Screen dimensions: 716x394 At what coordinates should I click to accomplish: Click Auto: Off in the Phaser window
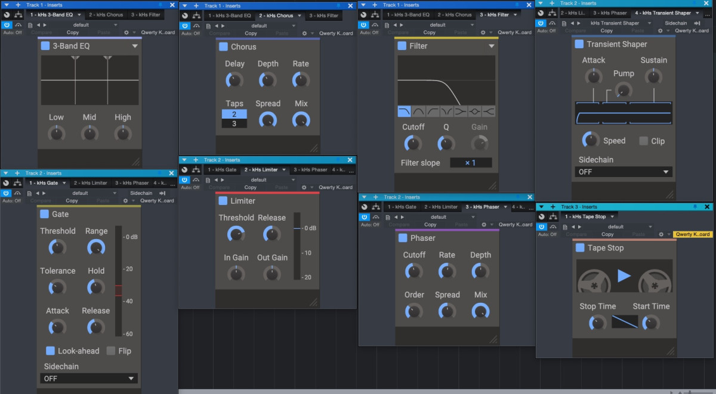click(x=370, y=225)
